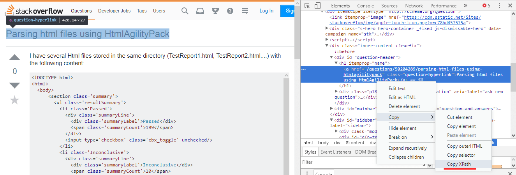Expand the mainbar div node
The width and height of the screenshot is (516, 175).
click(x=331, y=109)
